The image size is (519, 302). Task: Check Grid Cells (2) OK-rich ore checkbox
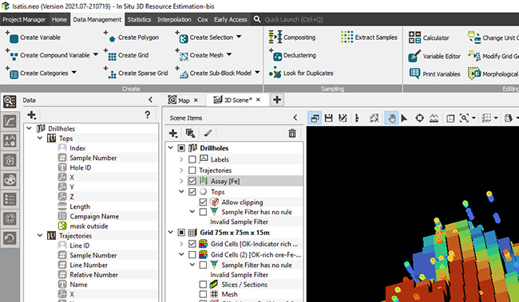[x=192, y=255]
